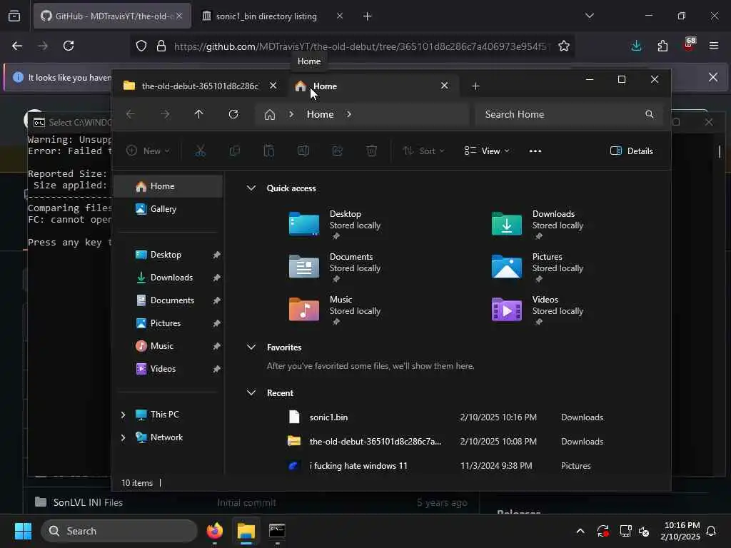Click the pin icon beside sidebar Documents

216,300
